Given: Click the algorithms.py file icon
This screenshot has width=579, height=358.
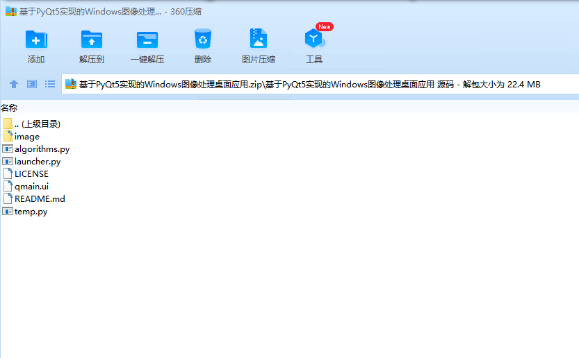Looking at the screenshot, I should [x=8, y=149].
